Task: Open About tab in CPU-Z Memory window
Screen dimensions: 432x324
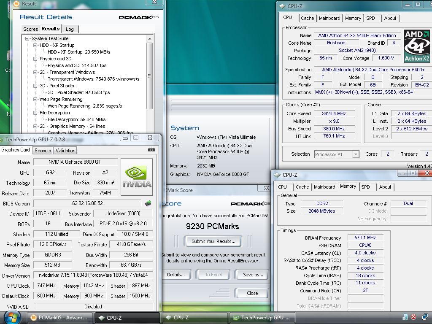Action: tap(385, 187)
